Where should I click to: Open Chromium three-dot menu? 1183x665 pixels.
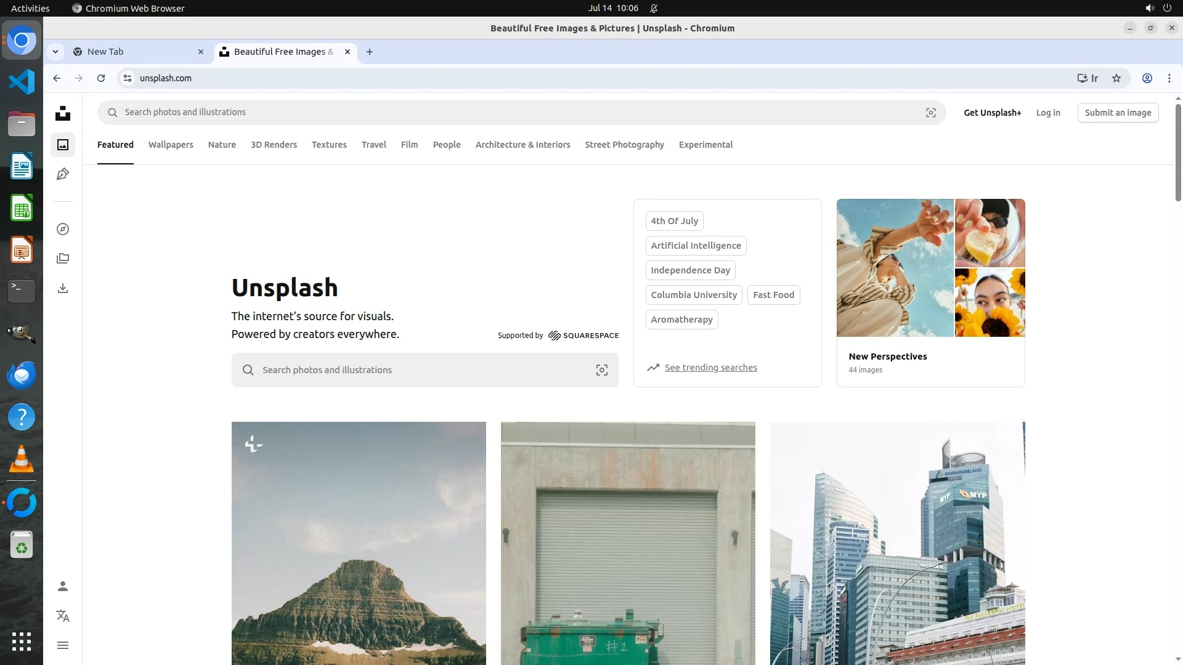(1169, 78)
